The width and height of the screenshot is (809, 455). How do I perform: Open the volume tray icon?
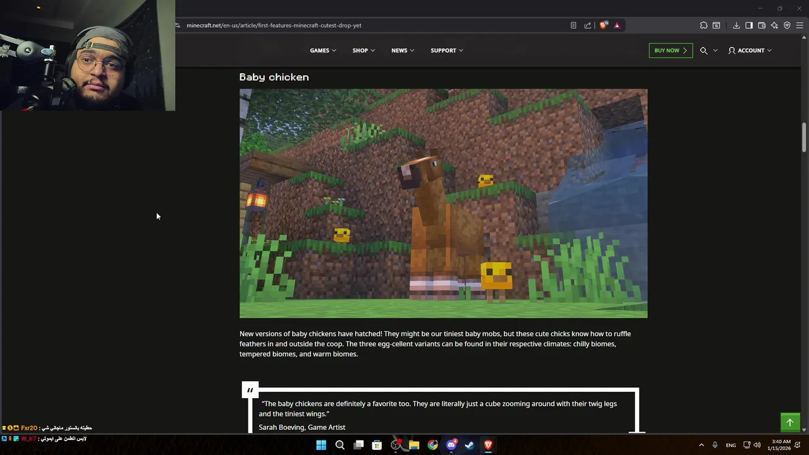coord(757,445)
